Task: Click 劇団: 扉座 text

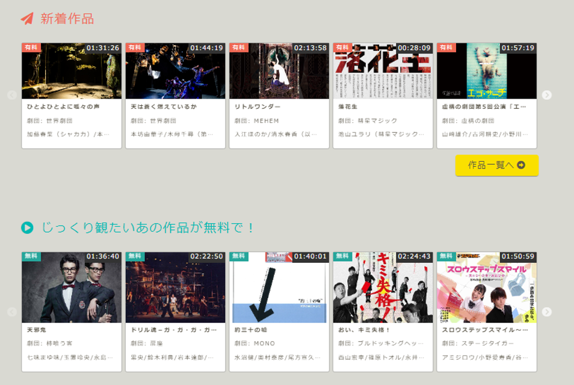Action: pyautogui.click(x=147, y=343)
